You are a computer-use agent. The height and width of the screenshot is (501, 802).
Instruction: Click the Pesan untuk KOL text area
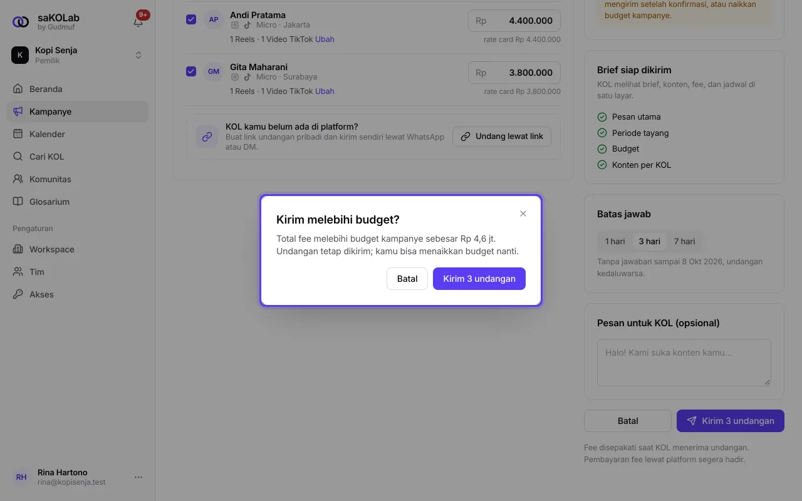(684, 363)
